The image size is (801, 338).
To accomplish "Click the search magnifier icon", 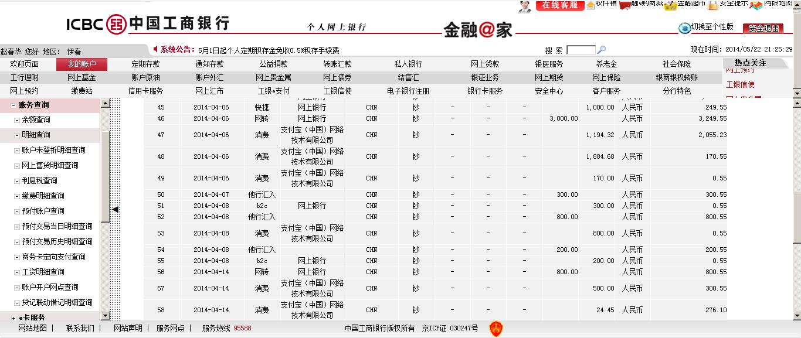I will tap(601, 50).
